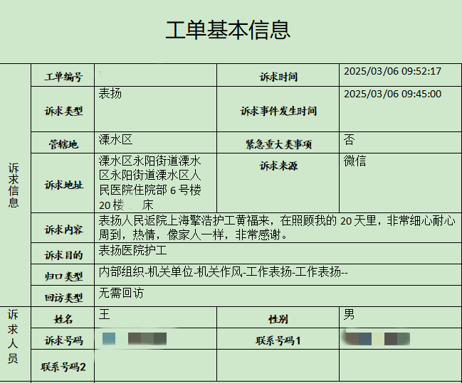Click the content text praising 护工黄福来

coord(277,227)
